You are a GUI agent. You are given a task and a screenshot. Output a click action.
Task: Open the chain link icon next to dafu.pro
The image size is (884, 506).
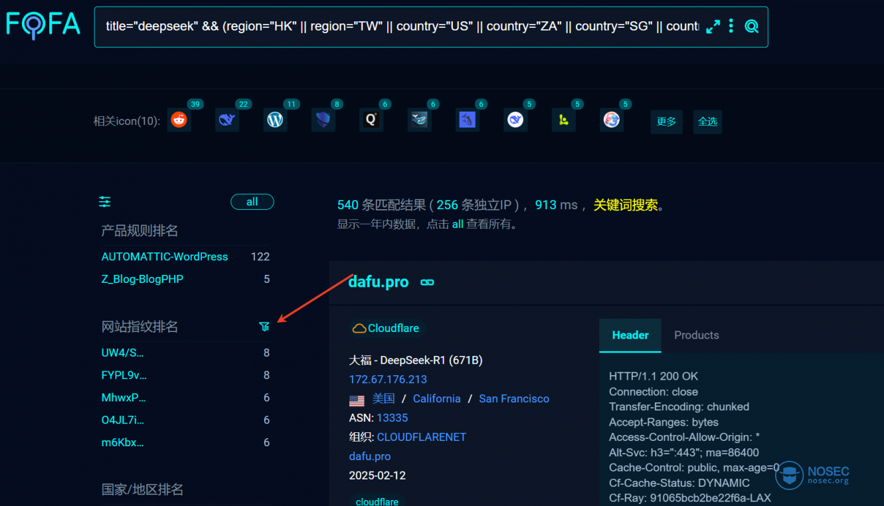click(427, 282)
